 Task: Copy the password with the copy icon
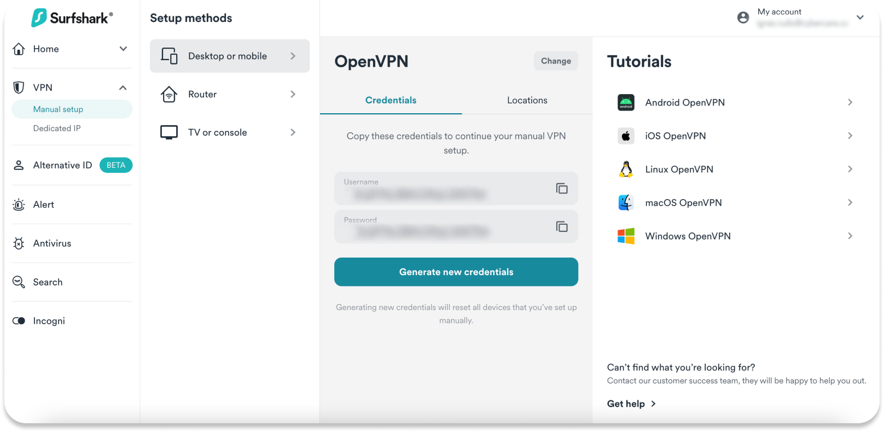coord(561,226)
